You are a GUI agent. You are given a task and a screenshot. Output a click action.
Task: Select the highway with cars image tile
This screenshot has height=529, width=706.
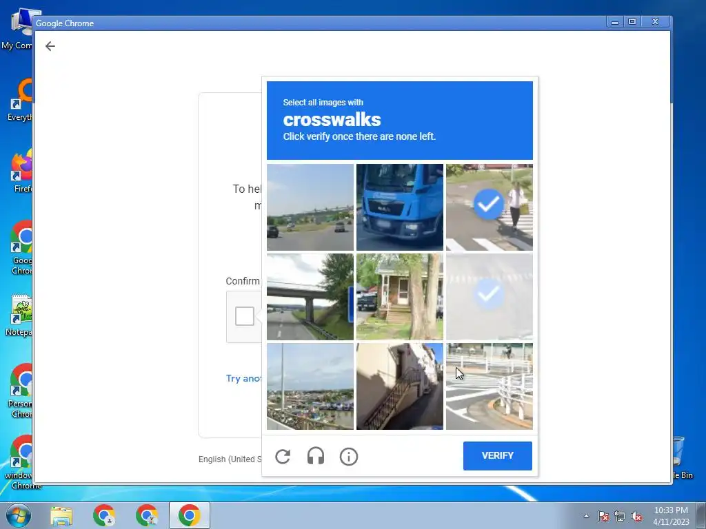(310, 207)
